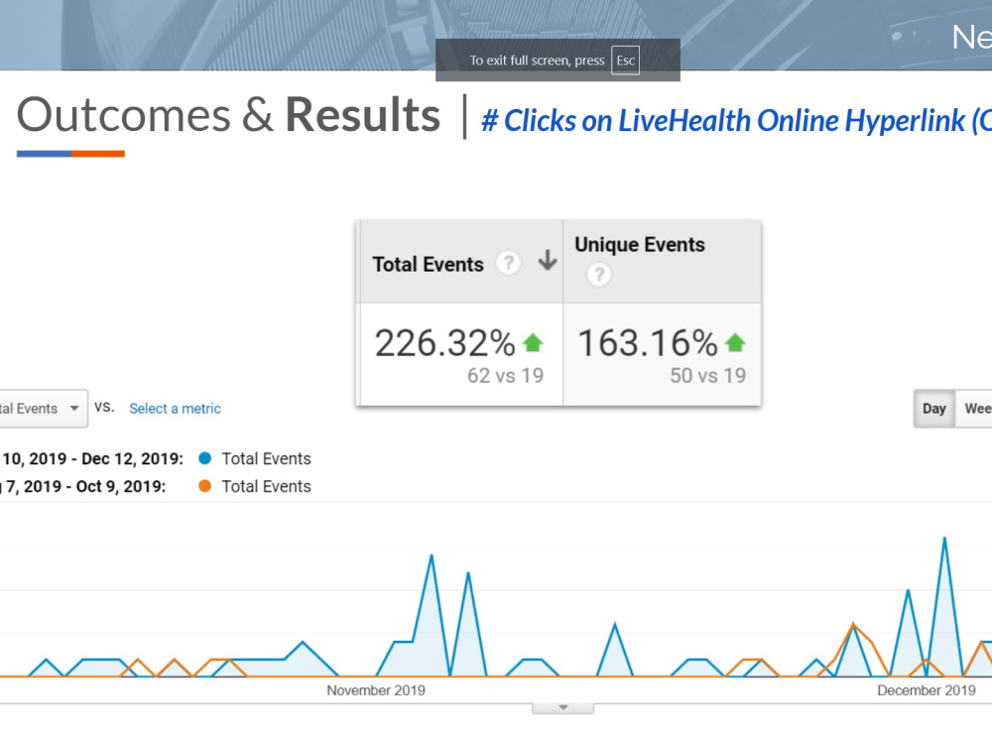
Task: Click the green up arrow beside 226.32%
Action: coord(534,343)
